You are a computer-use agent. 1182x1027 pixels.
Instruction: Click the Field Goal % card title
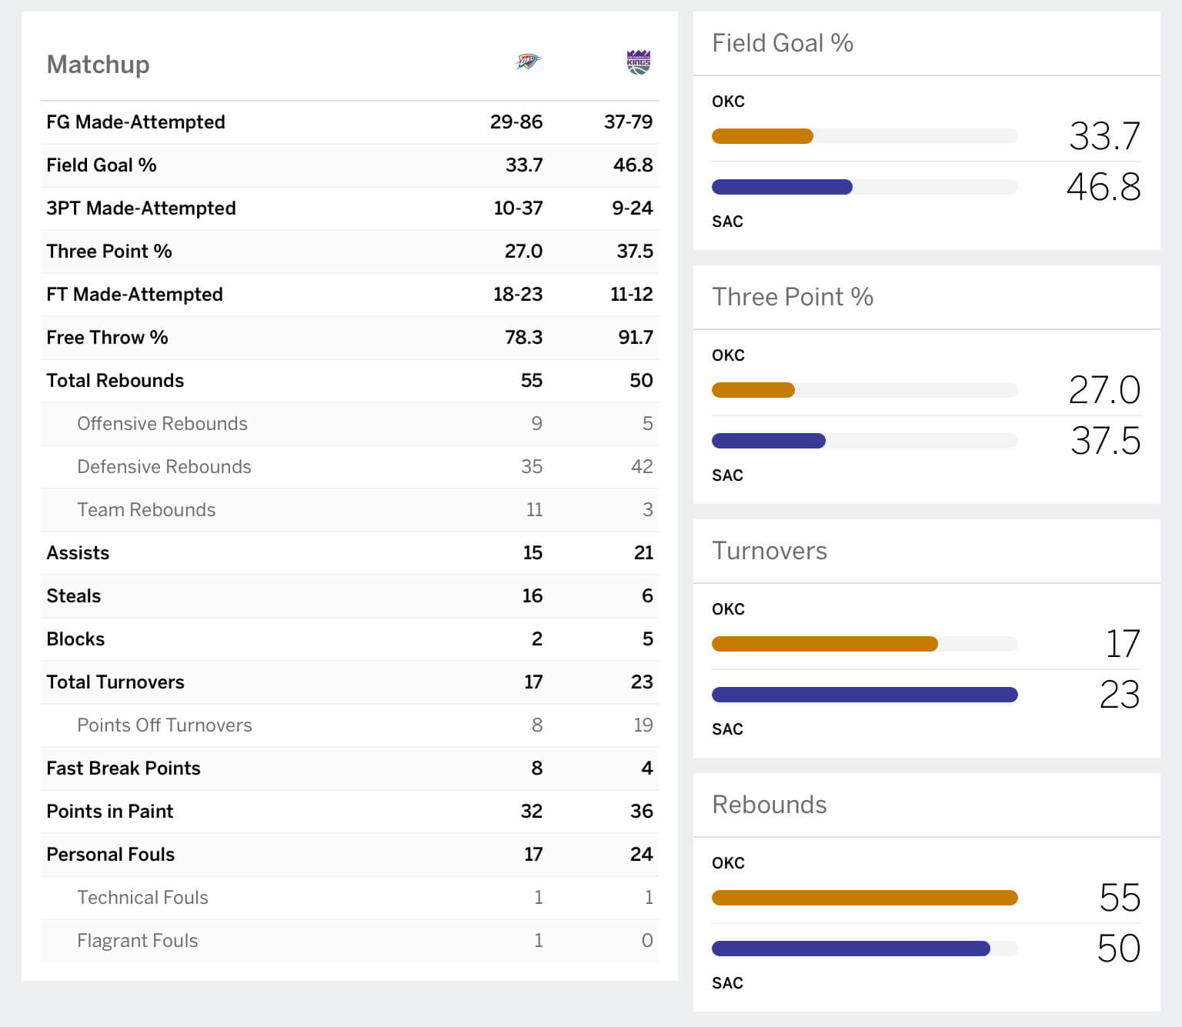pyautogui.click(x=782, y=43)
